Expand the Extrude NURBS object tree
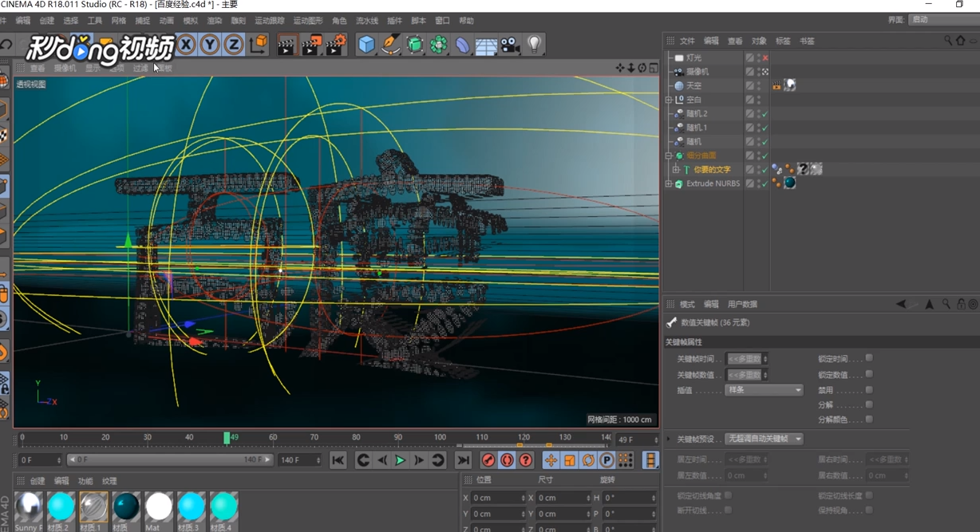The width and height of the screenshot is (980, 532). pos(669,184)
